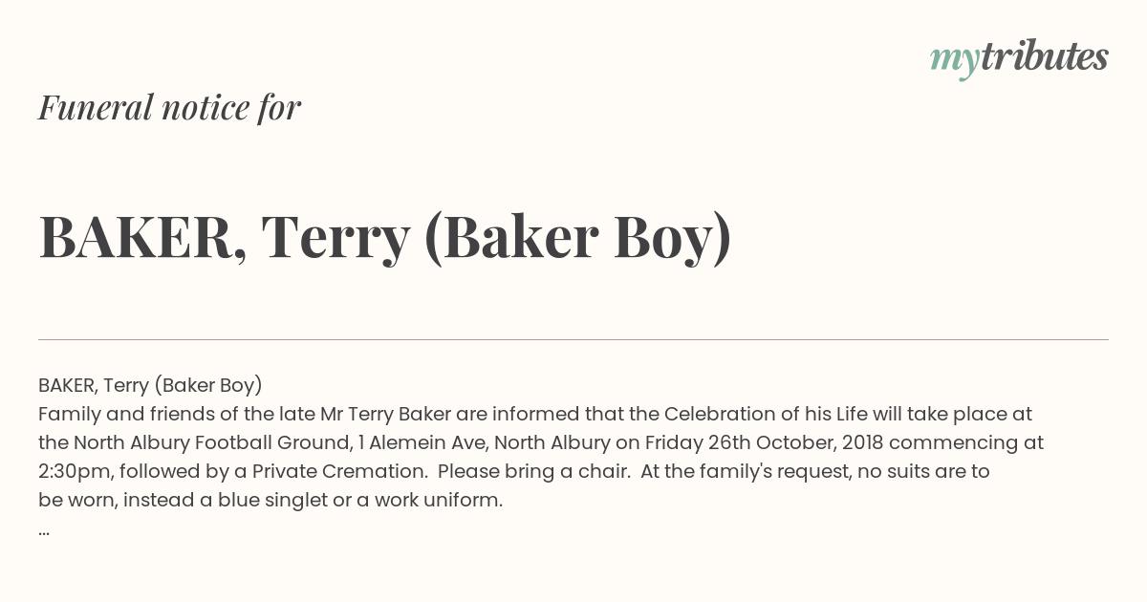Viewport: 1147px width, 602px height.
Task: Click the mytributes logo
Action: click(x=1019, y=57)
